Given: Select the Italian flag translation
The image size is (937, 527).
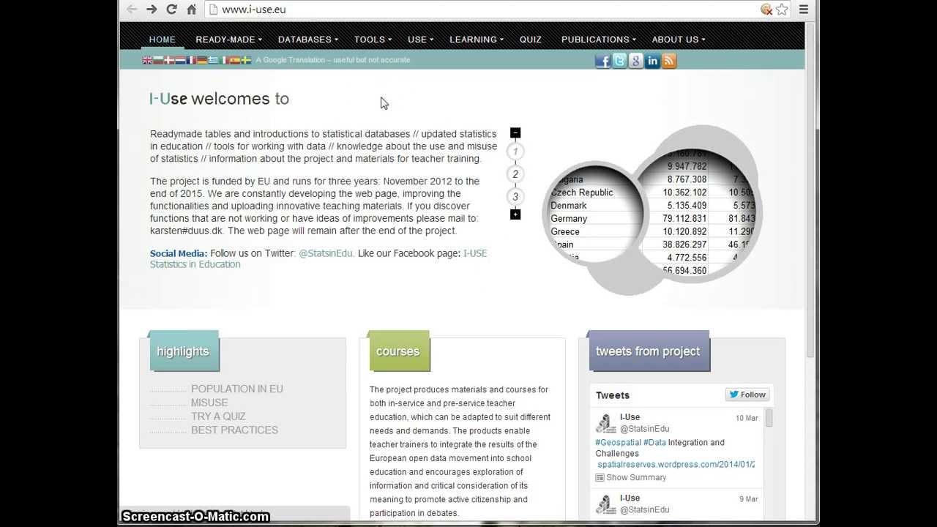Looking at the screenshot, I should pyautogui.click(x=224, y=60).
